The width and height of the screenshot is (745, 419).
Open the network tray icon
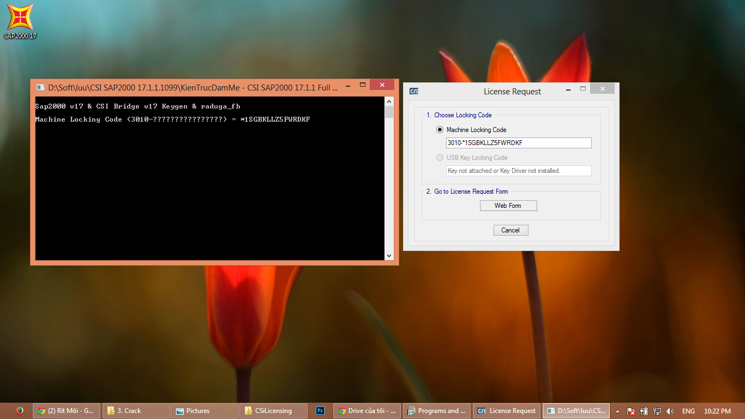(657, 411)
